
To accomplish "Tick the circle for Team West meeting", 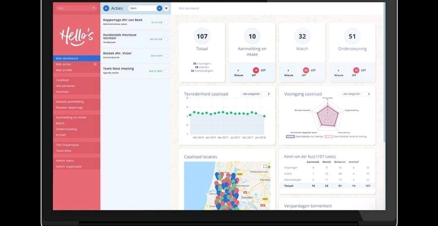I will tap(166, 71).
